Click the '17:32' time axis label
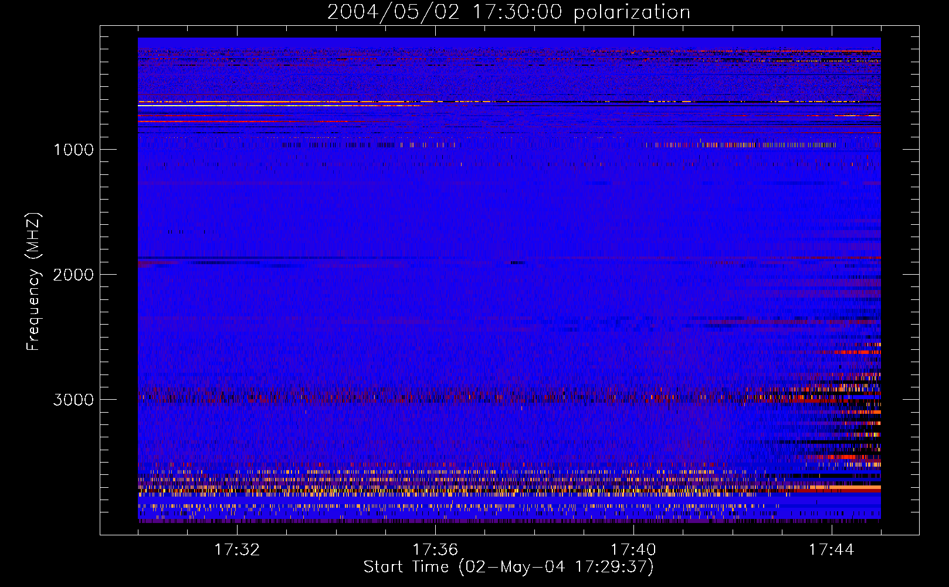 click(x=237, y=550)
